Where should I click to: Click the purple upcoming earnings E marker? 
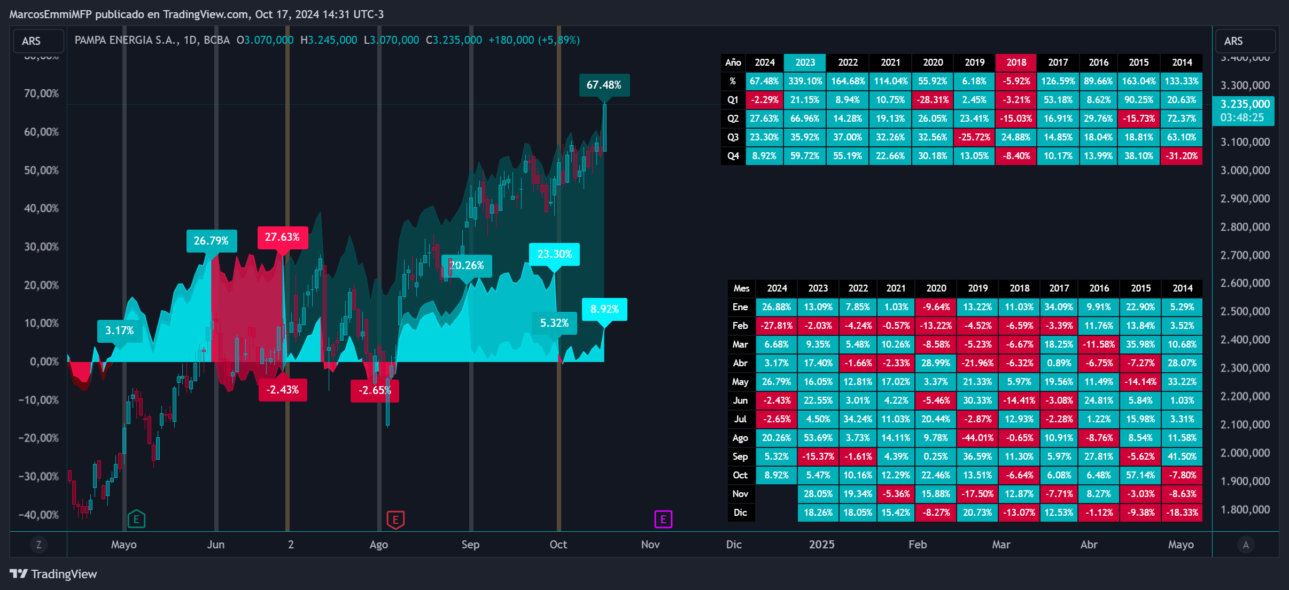click(x=663, y=519)
